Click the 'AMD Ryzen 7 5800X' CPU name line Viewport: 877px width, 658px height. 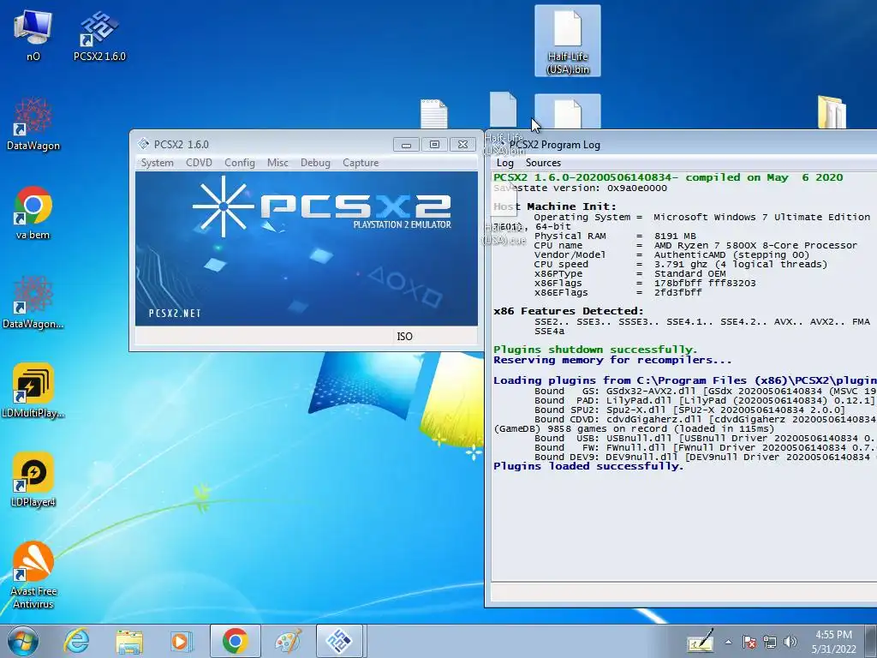coord(695,245)
